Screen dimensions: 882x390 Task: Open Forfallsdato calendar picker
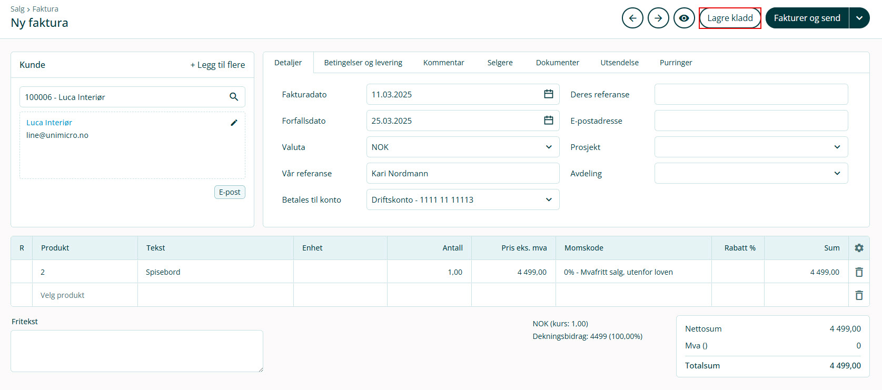coord(548,121)
